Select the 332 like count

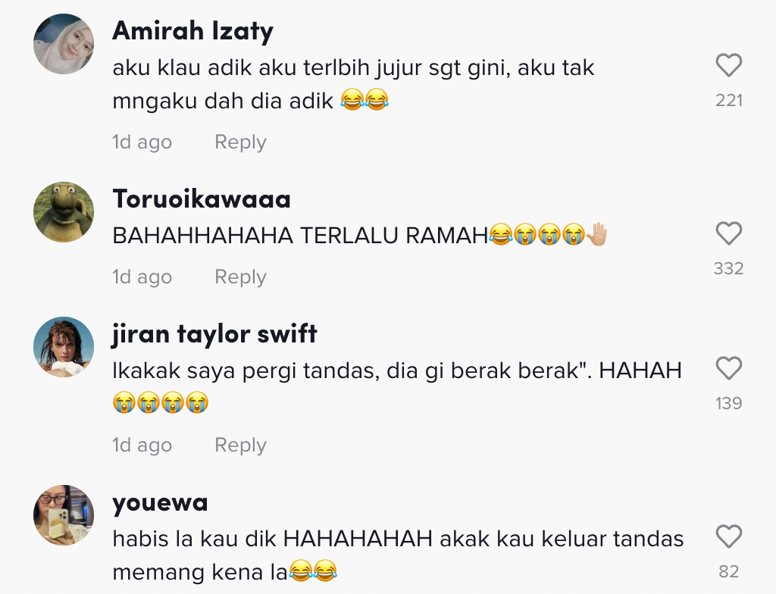coord(728,268)
